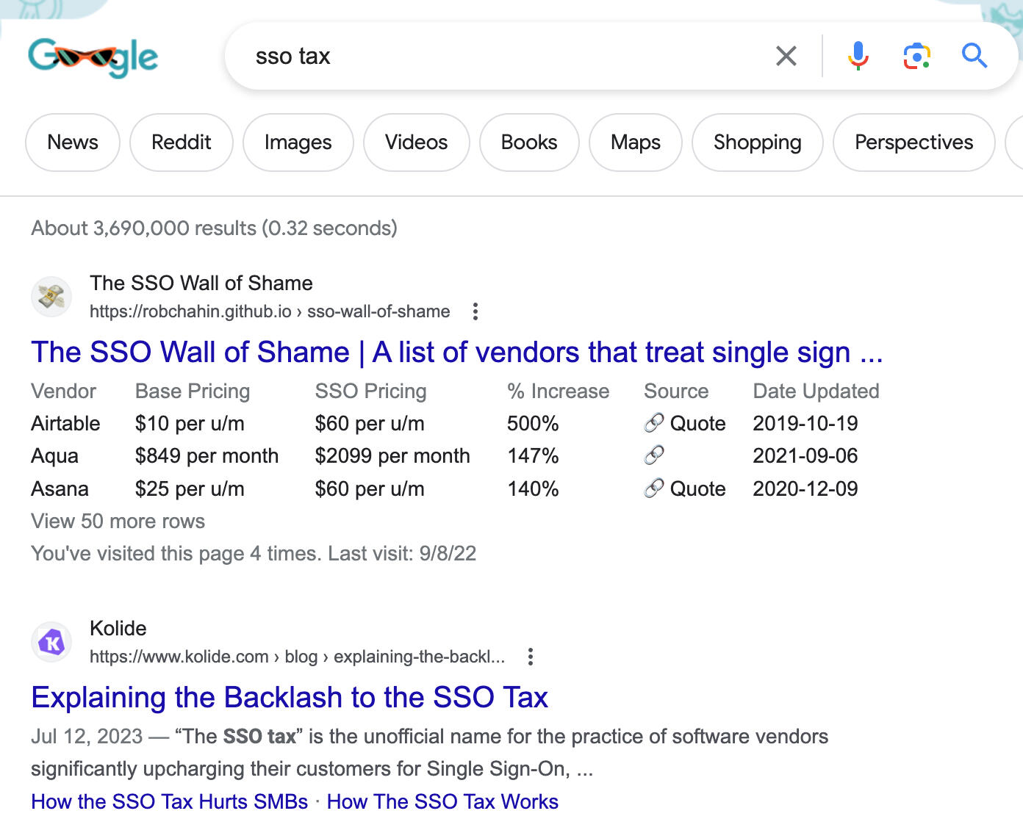Image resolution: width=1023 pixels, height=830 pixels.
Task: Focus the search field containing 'sso tax'
Action: point(507,56)
